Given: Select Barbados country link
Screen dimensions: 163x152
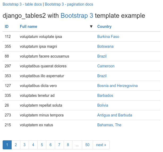Looking at the screenshot, I should [105, 95].
